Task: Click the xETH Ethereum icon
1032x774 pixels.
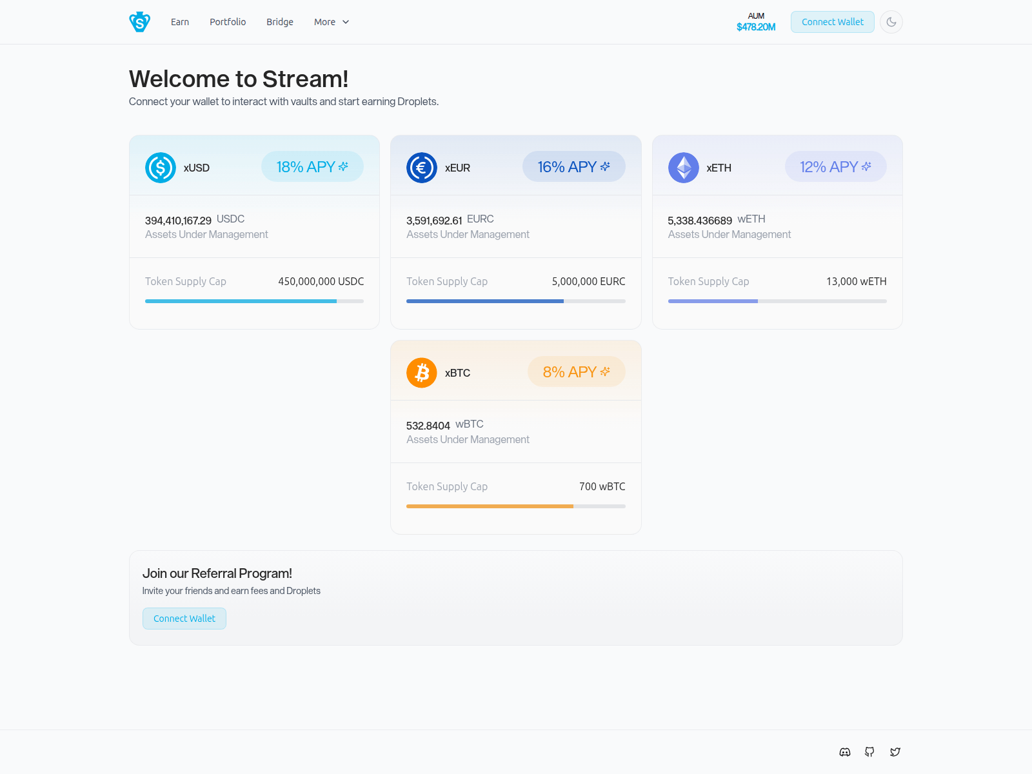Action: (684, 168)
